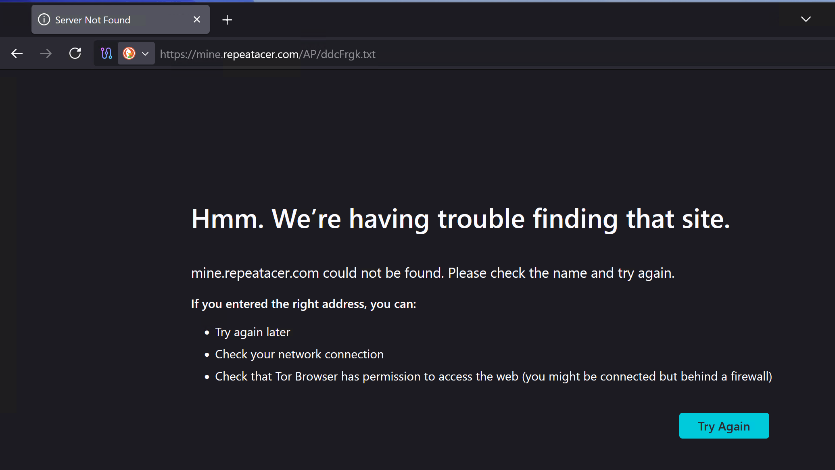Screen dimensions: 835x470
Task: Click the 'mine.repeatacer.com could not be found' message
Action: 432,273
